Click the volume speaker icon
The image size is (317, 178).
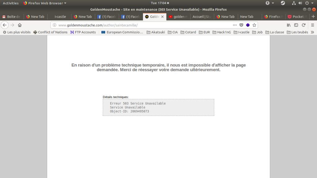coord(300,3)
